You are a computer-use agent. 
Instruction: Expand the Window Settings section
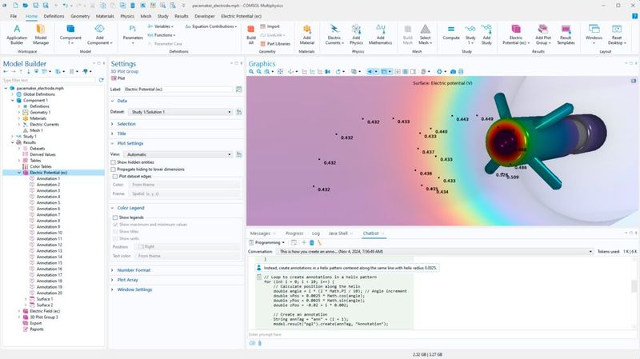134,289
